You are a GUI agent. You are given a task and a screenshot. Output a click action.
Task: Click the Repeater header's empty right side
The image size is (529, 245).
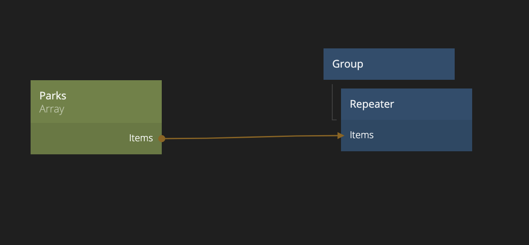[x=437, y=104]
